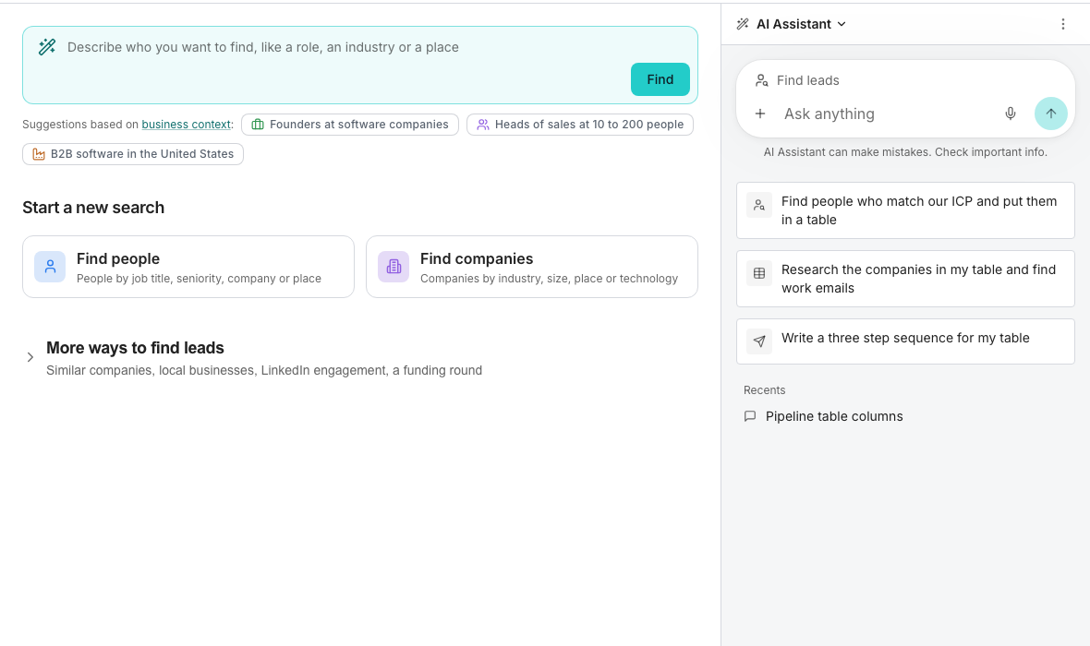
Task: Choose Research the companies in my table prompt
Action: [x=905, y=279]
